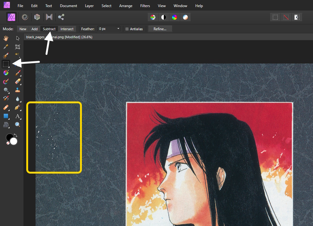Set selection mode to Intersect
Screen dimensions: 313x226
tap(67, 29)
